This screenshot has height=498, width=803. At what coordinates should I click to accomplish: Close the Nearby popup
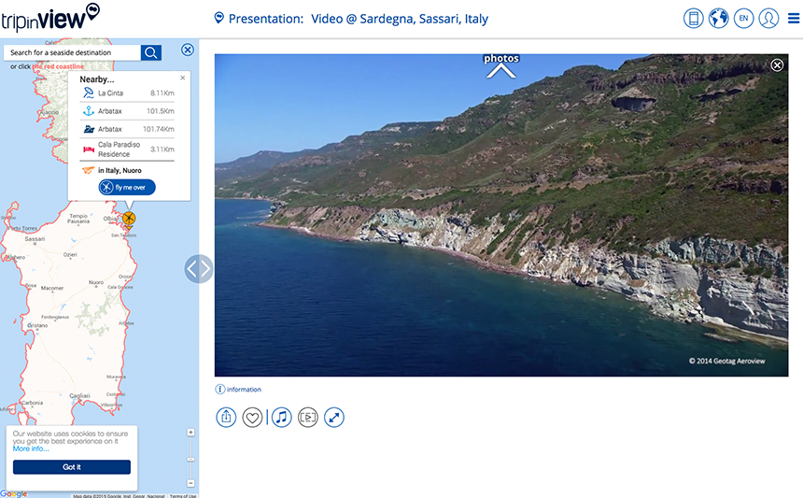tap(183, 78)
